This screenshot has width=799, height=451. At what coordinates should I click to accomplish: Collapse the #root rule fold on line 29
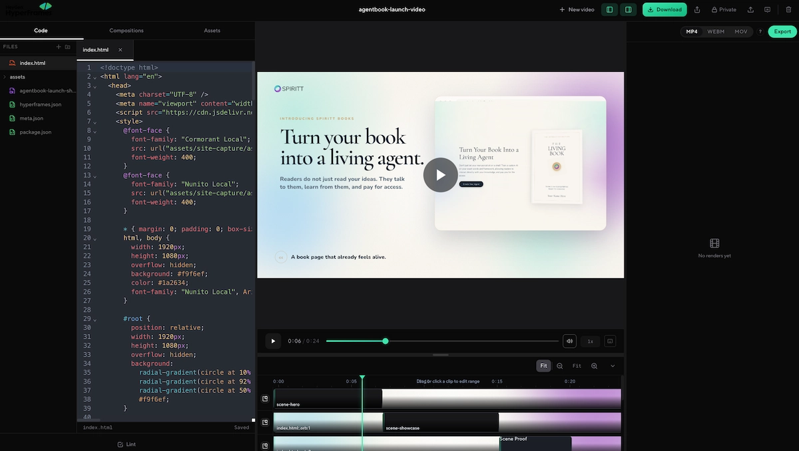pyautogui.click(x=95, y=319)
